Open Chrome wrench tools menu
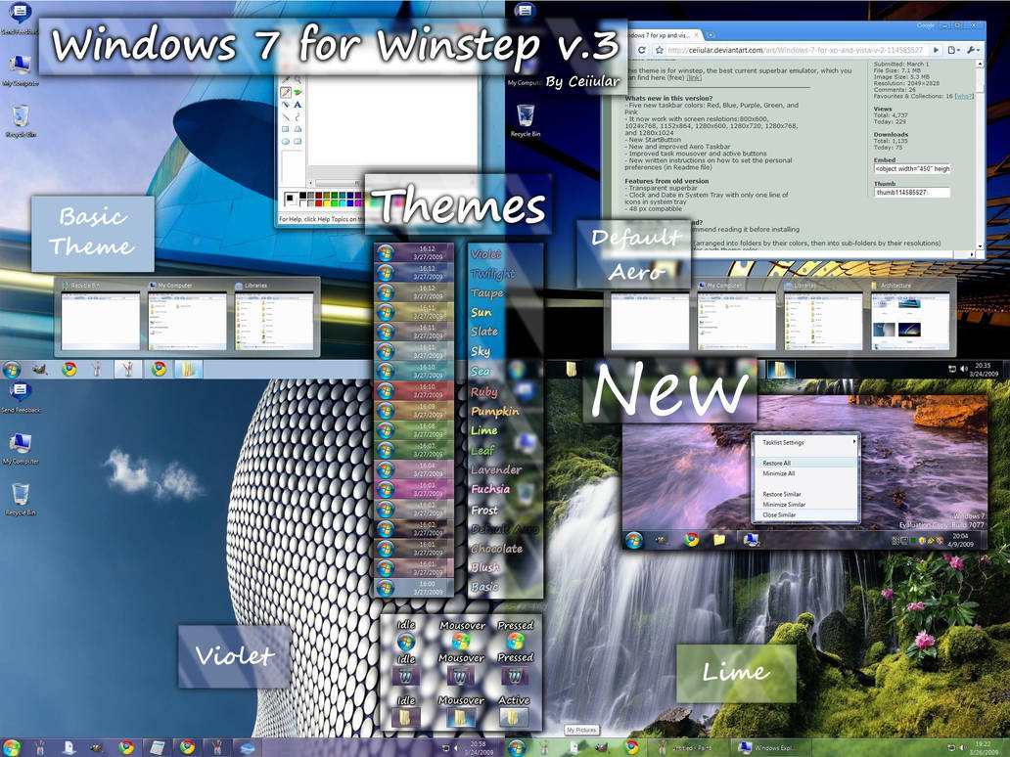This screenshot has width=1010, height=757. [973, 50]
